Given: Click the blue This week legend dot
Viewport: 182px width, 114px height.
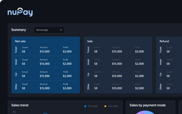Looking at the screenshot, I should tap(85, 106).
